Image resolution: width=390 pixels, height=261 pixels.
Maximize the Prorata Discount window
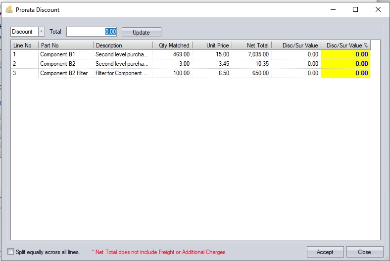tap(355, 9)
